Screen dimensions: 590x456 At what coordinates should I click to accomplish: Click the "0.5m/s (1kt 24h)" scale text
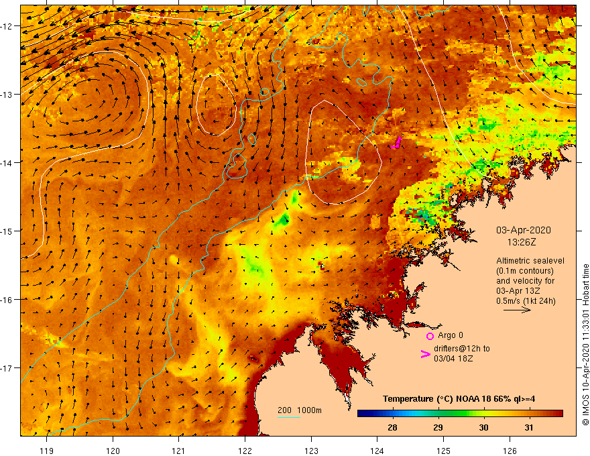click(526, 301)
